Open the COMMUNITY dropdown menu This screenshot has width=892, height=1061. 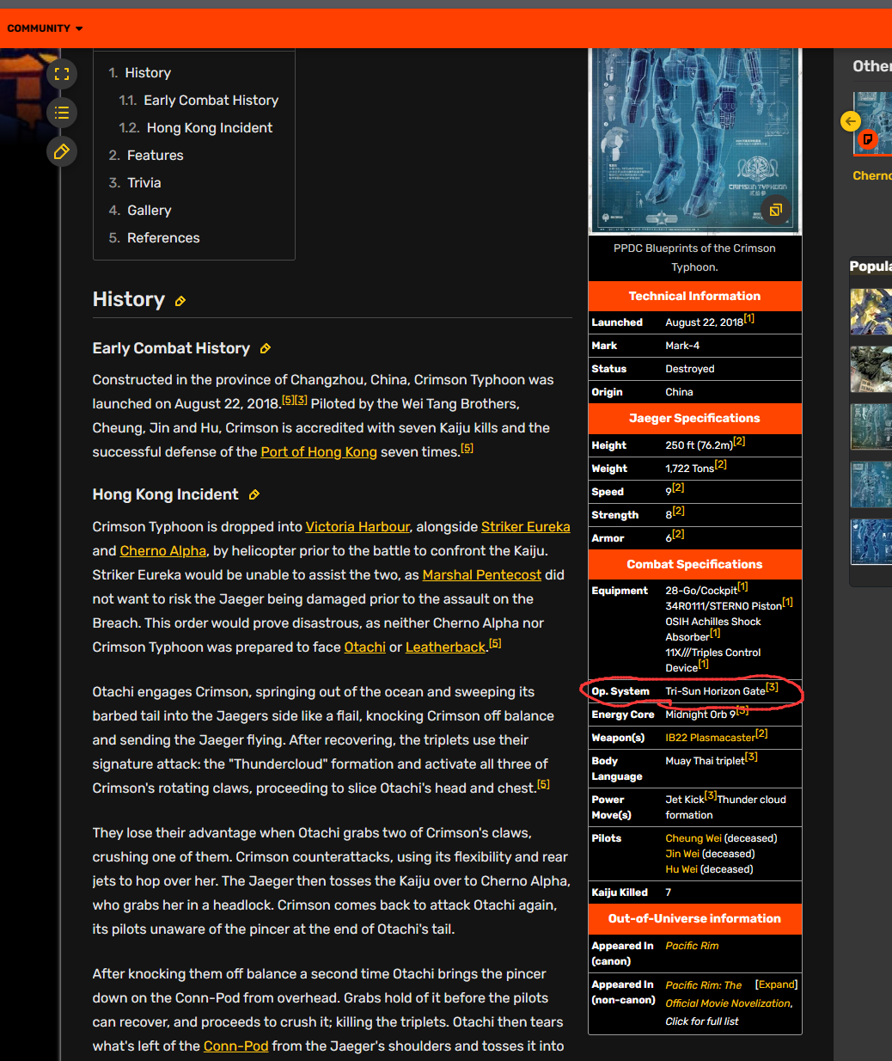45,28
